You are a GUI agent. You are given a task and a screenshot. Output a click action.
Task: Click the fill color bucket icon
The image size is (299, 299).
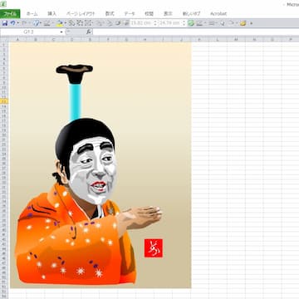click(59, 23)
